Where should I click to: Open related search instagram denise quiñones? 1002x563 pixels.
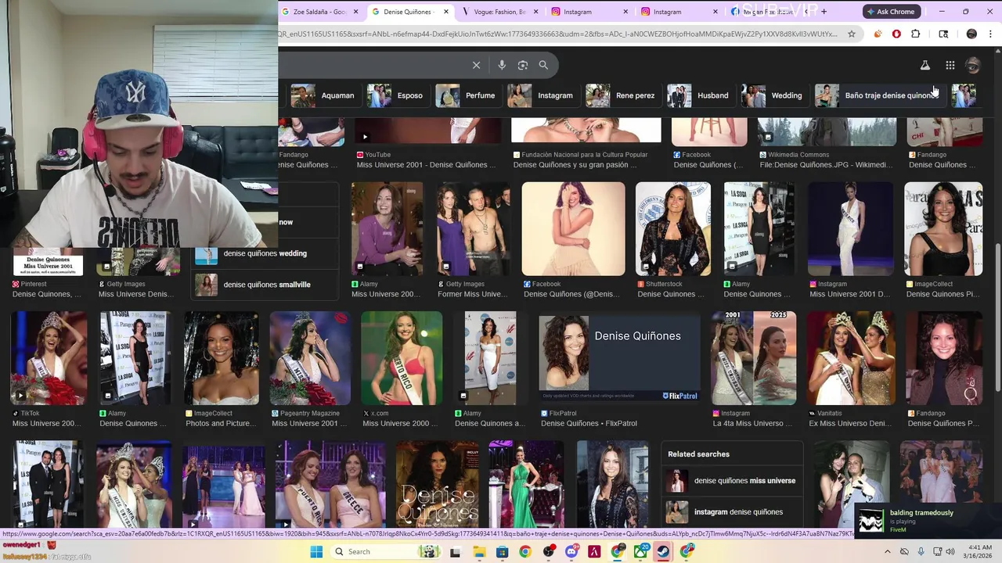(732, 512)
